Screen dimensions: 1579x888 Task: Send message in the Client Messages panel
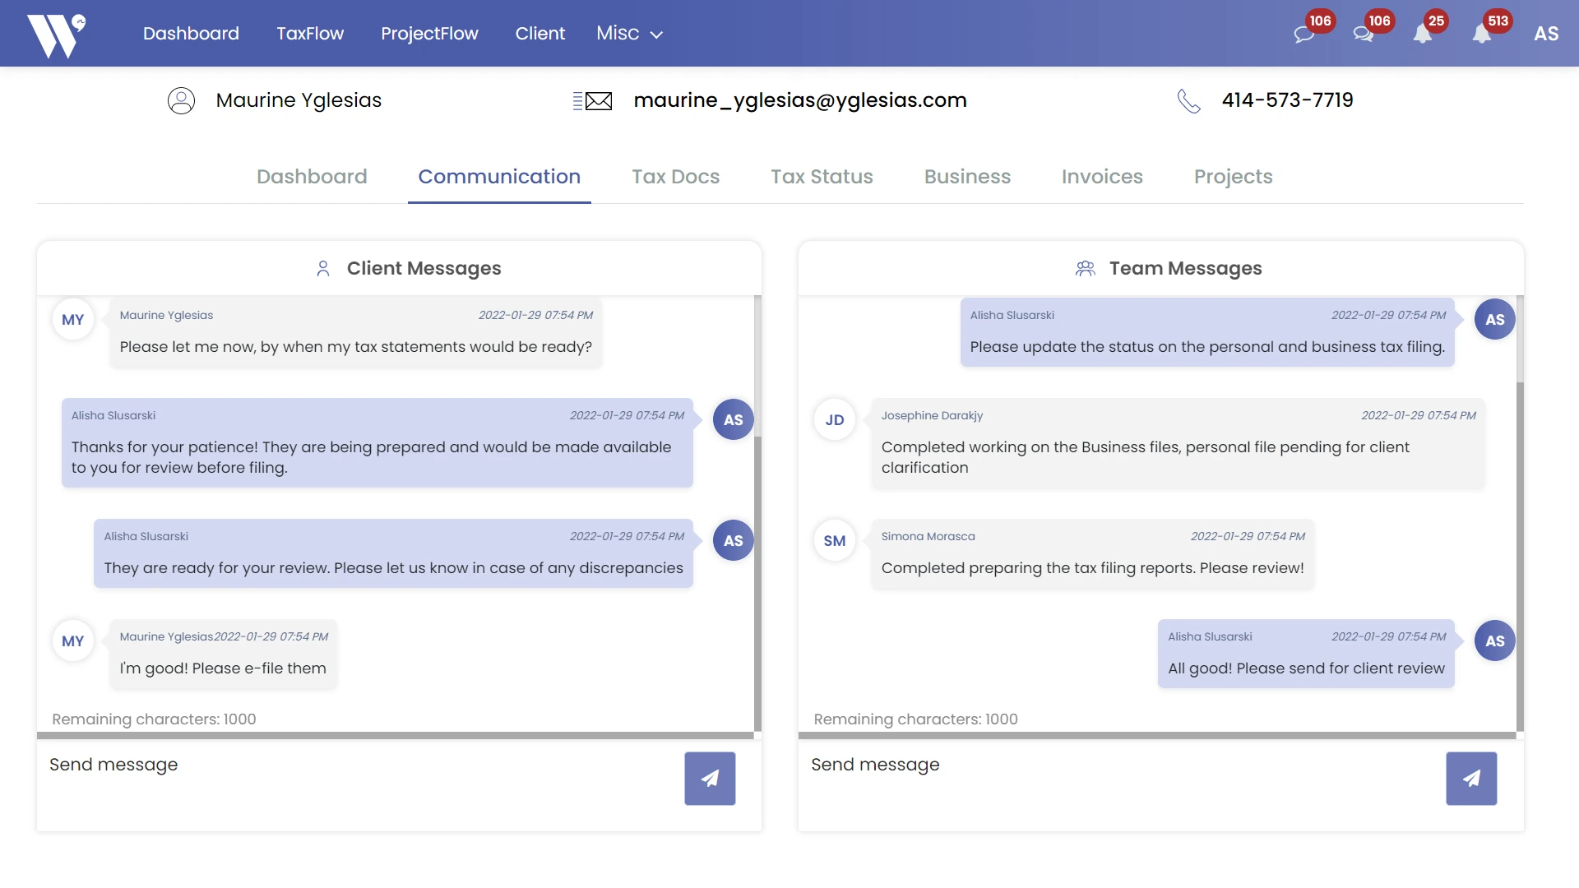point(709,778)
